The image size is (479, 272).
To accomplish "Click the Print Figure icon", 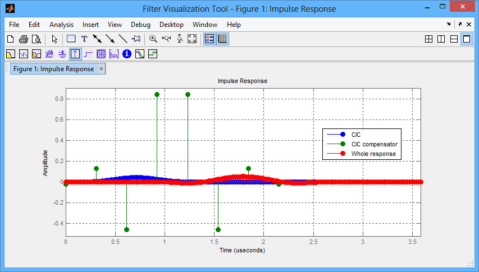I will click(x=24, y=39).
